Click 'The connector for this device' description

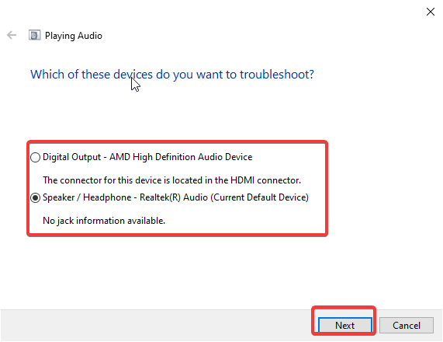(x=171, y=180)
